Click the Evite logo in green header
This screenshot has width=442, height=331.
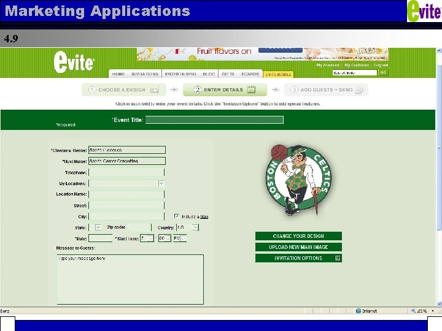point(74,62)
